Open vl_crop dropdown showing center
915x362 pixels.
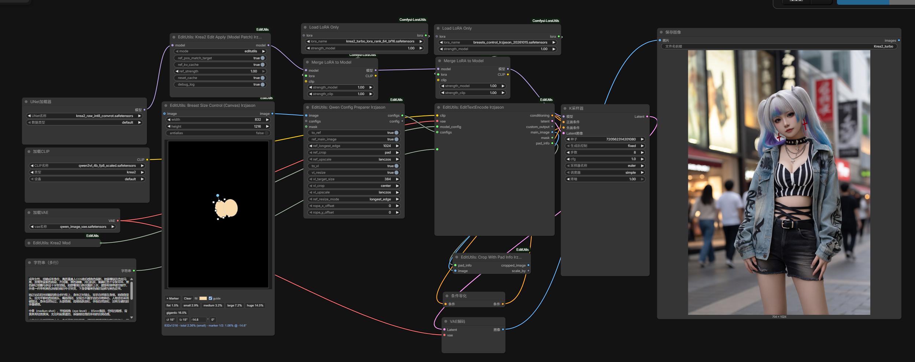(353, 186)
